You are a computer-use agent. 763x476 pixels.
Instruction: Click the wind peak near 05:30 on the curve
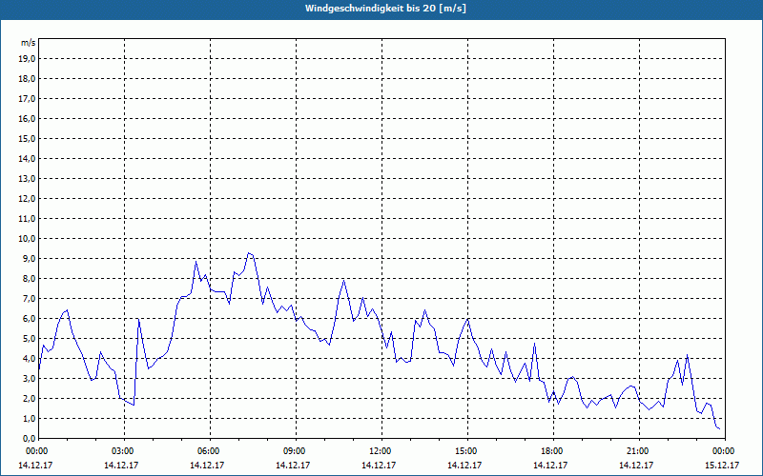click(x=196, y=261)
